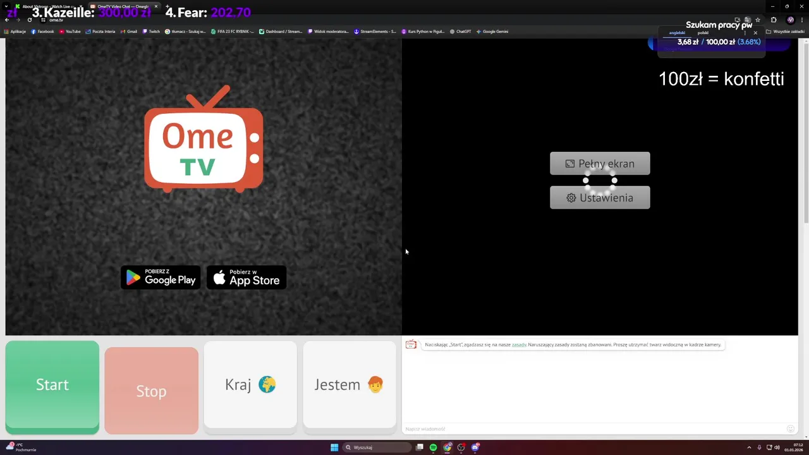Open the 'zasady' rules link
The height and width of the screenshot is (455, 809).
(519, 345)
